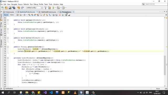Click line 76 return statement text
The width and height of the screenshot is (168, 95).
click(64, 51)
